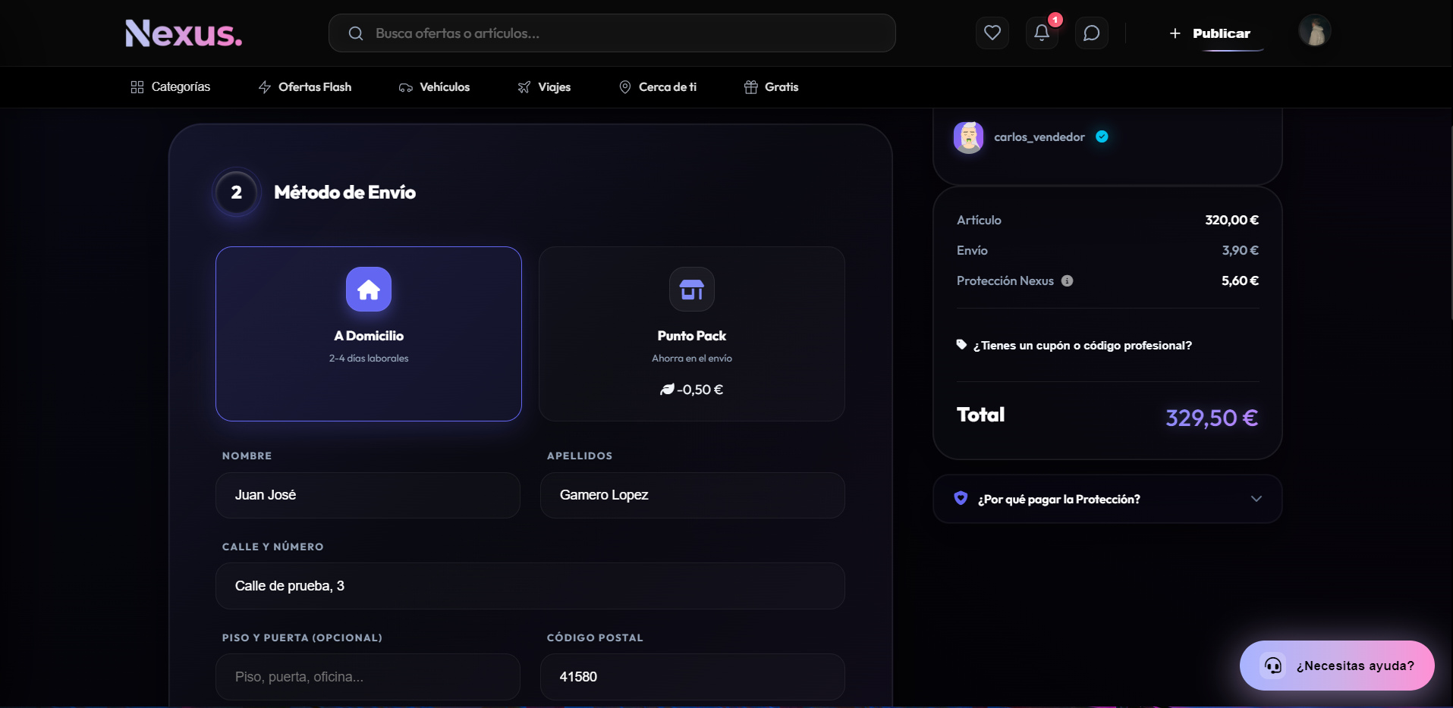
Task: Click the Nexus logo
Action: tap(184, 33)
